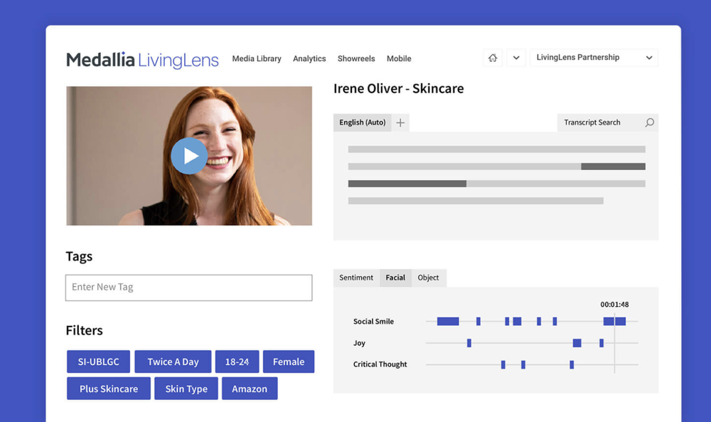Select the English (Auto) transcript tab
The width and height of the screenshot is (711, 422).
362,122
